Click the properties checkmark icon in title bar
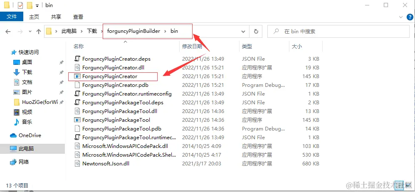The image size is (415, 192). pos(20,5)
